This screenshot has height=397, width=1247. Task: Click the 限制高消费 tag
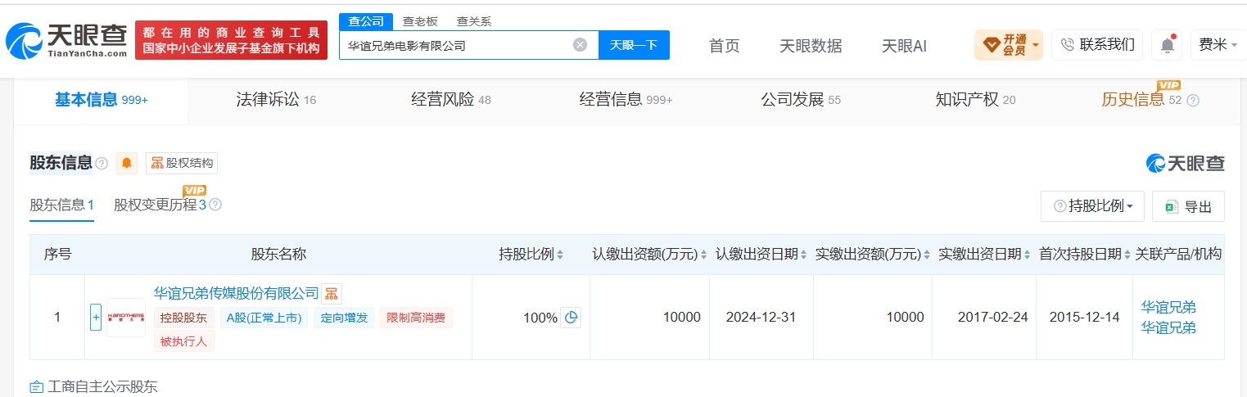416,318
